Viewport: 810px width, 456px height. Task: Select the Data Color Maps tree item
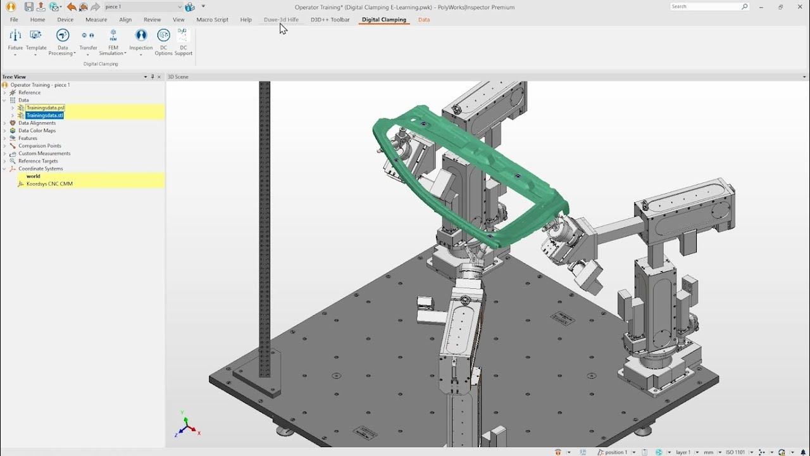(x=37, y=130)
